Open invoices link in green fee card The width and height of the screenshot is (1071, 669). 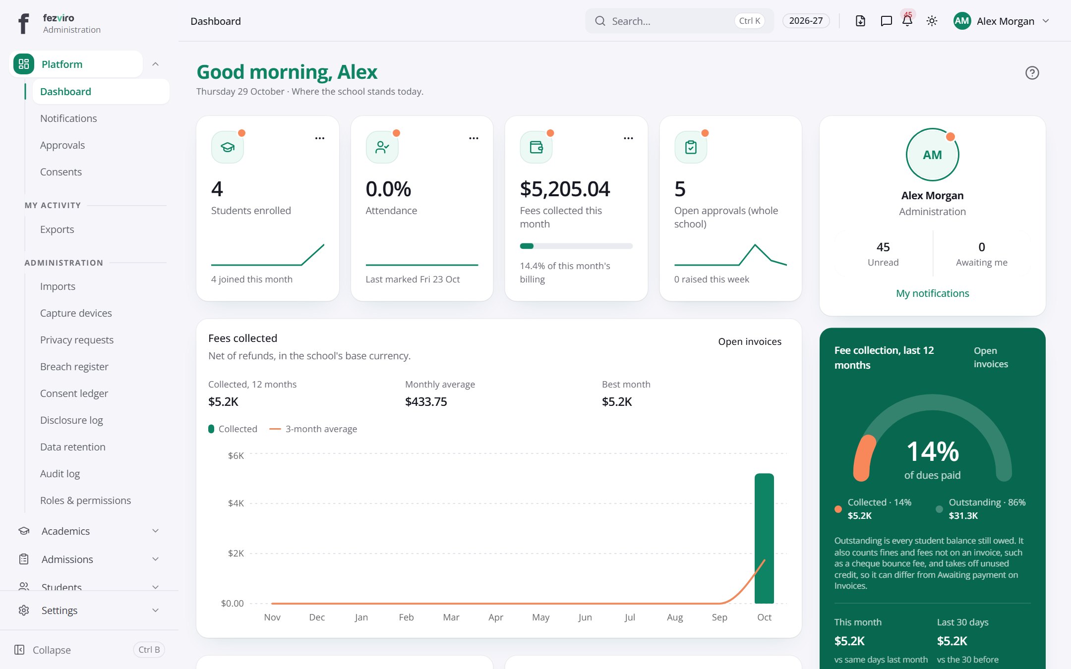click(x=991, y=357)
